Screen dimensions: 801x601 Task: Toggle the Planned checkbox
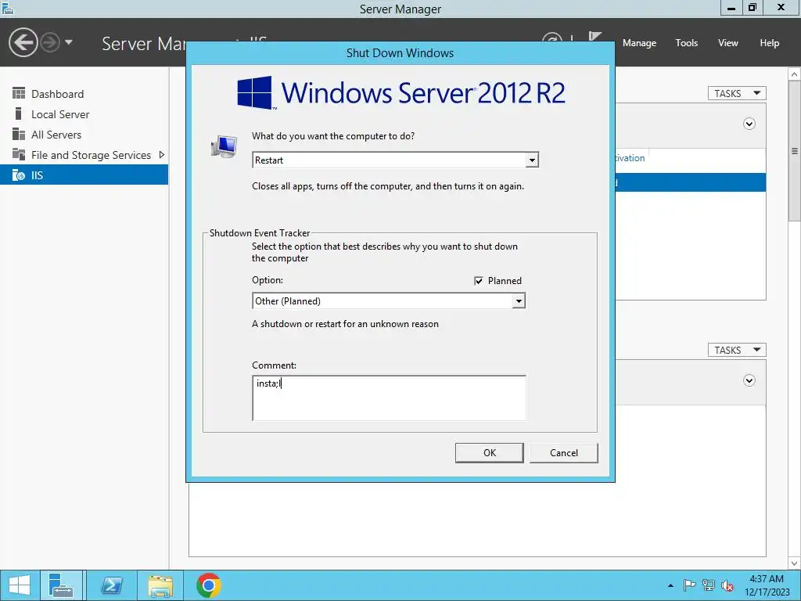click(x=478, y=281)
